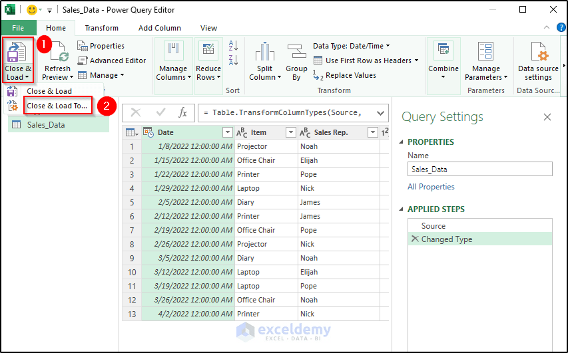
Task: Confirm formula with checkmark icon
Action: click(160, 113)
